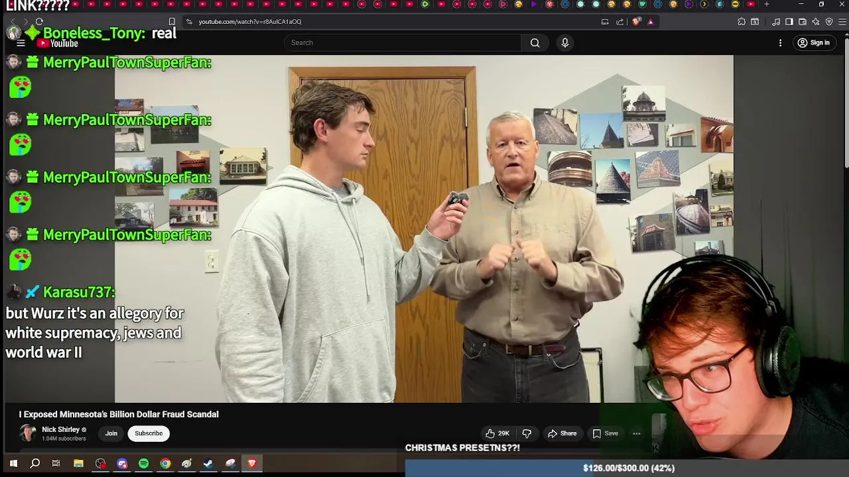Open more actions ellipsis below video

(x=637, y=433)
